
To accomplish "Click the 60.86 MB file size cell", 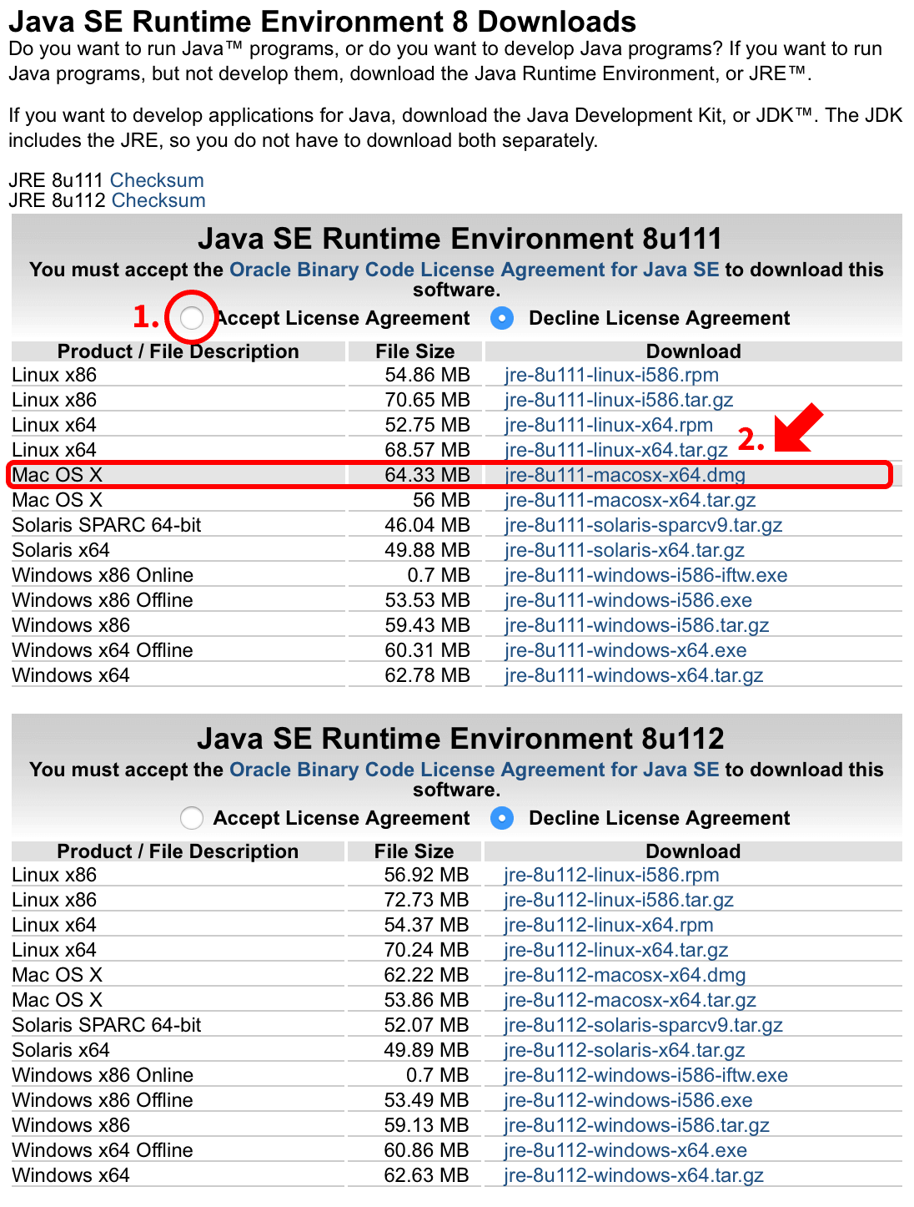I will (x=427, y=1150).
